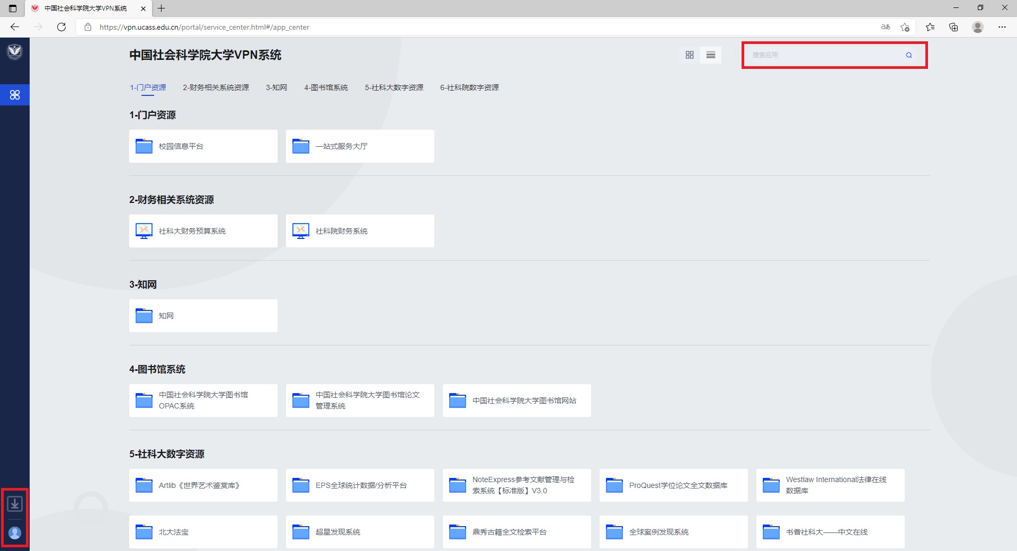This screenshot has height=551, width=1017.
Task: Open the user profile avatar in sidebar
Action: (x=15, y=532)
